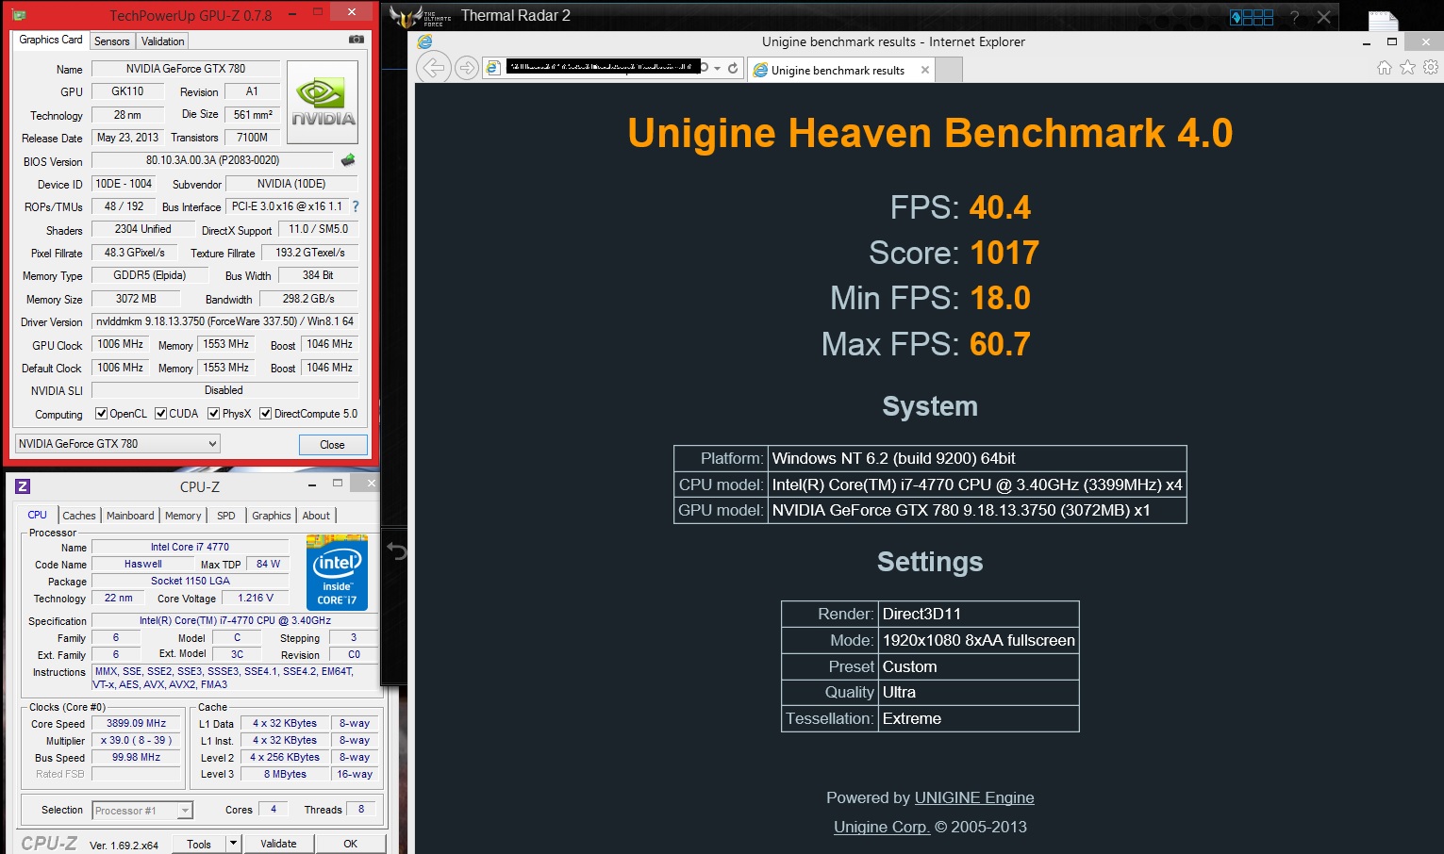Select the Unigine benchmark results browser tab
This screenshot has width=1444, height=854.
(x=841, y=70)
